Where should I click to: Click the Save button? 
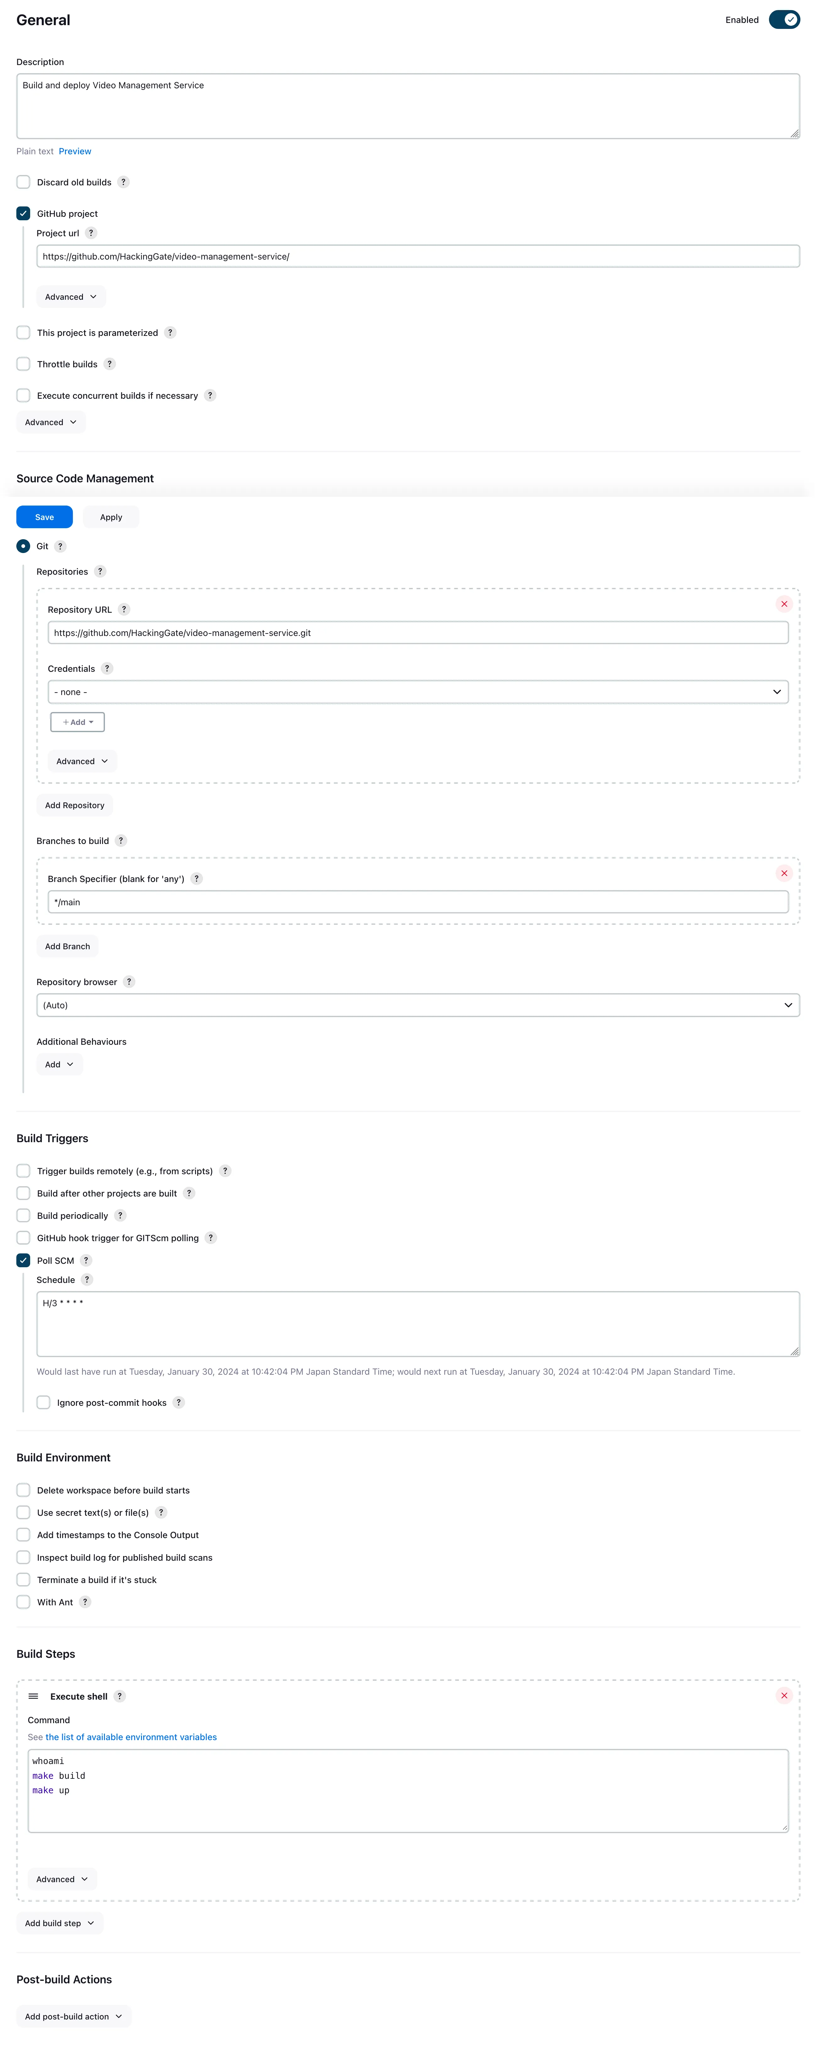pyautogui.click(x=44, y=517)
